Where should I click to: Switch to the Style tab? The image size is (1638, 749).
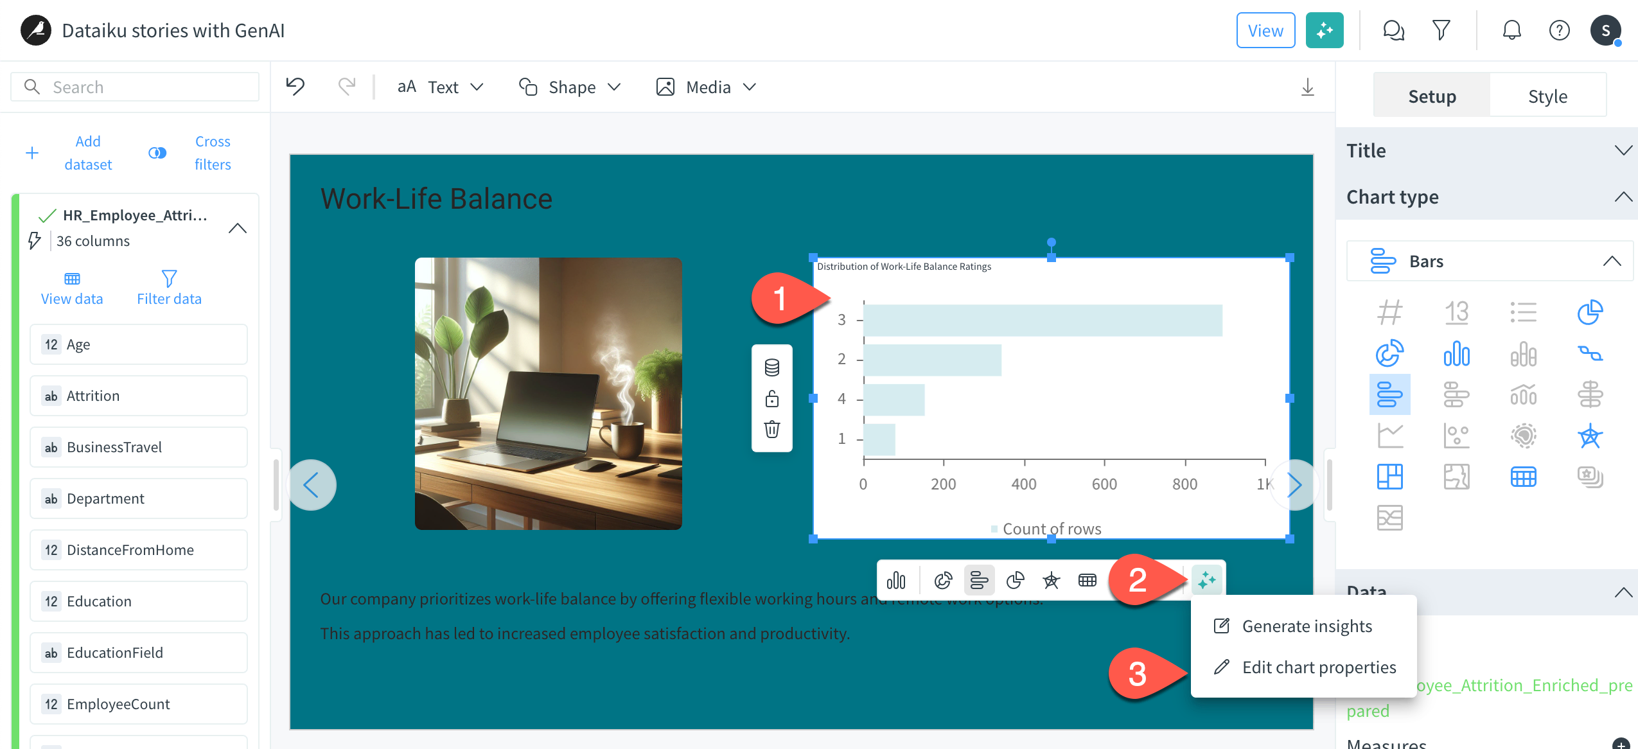click(1547, 95)
